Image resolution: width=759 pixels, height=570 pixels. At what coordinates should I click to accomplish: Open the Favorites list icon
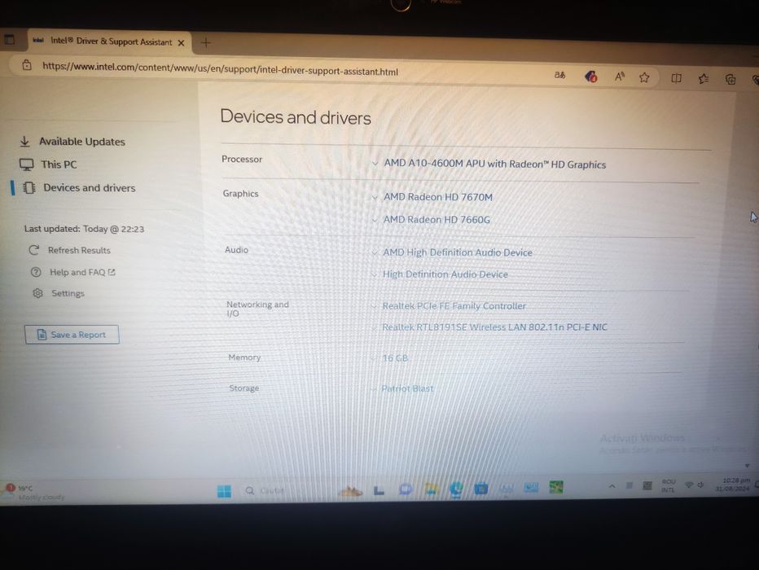coord(704,78)
